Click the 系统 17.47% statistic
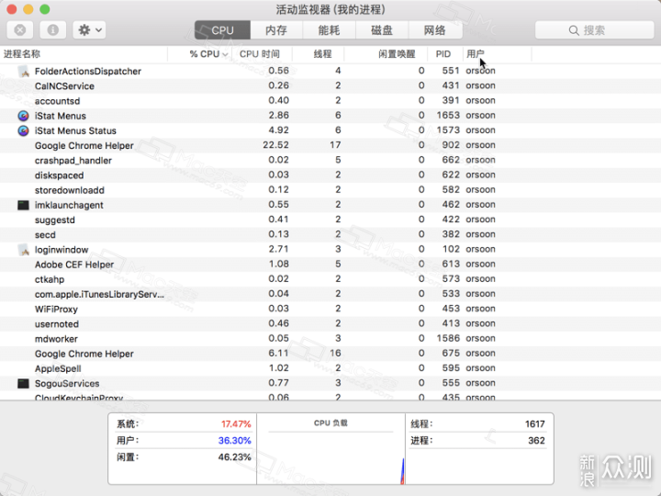 coord(184,423)
